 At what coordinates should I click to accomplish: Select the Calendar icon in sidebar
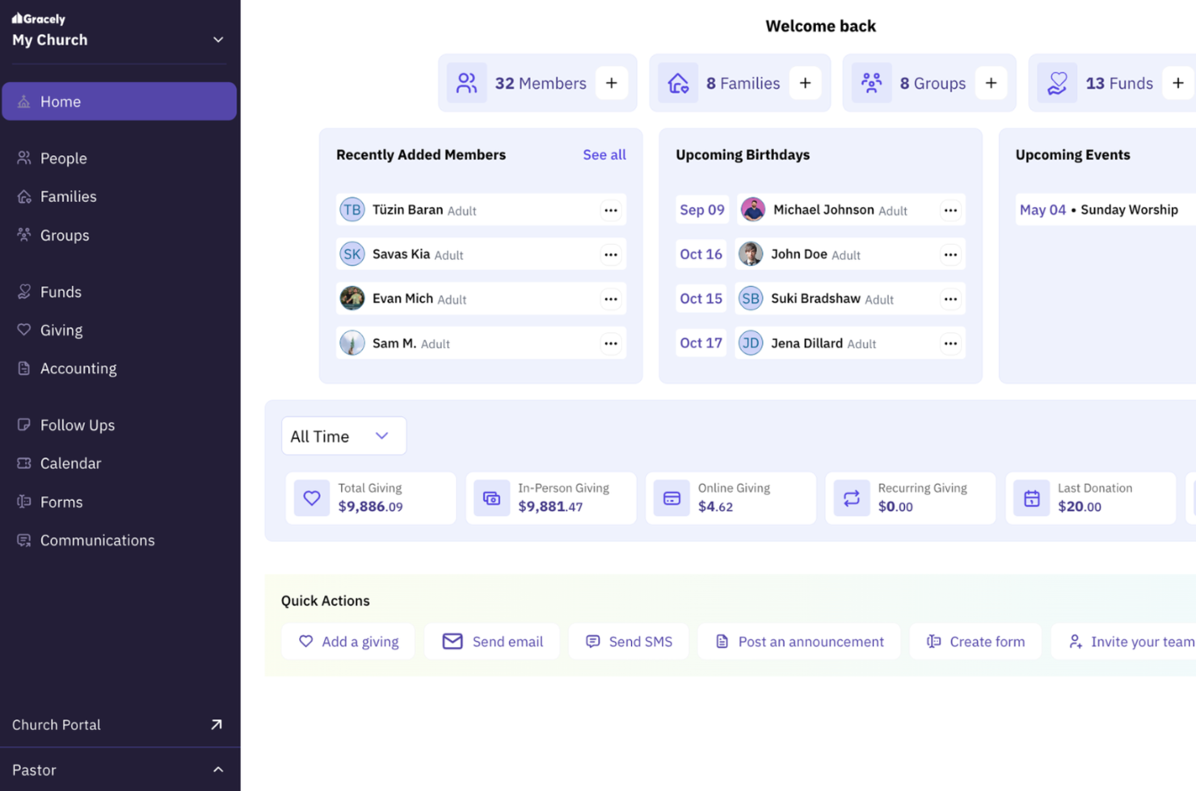(23, 463)
